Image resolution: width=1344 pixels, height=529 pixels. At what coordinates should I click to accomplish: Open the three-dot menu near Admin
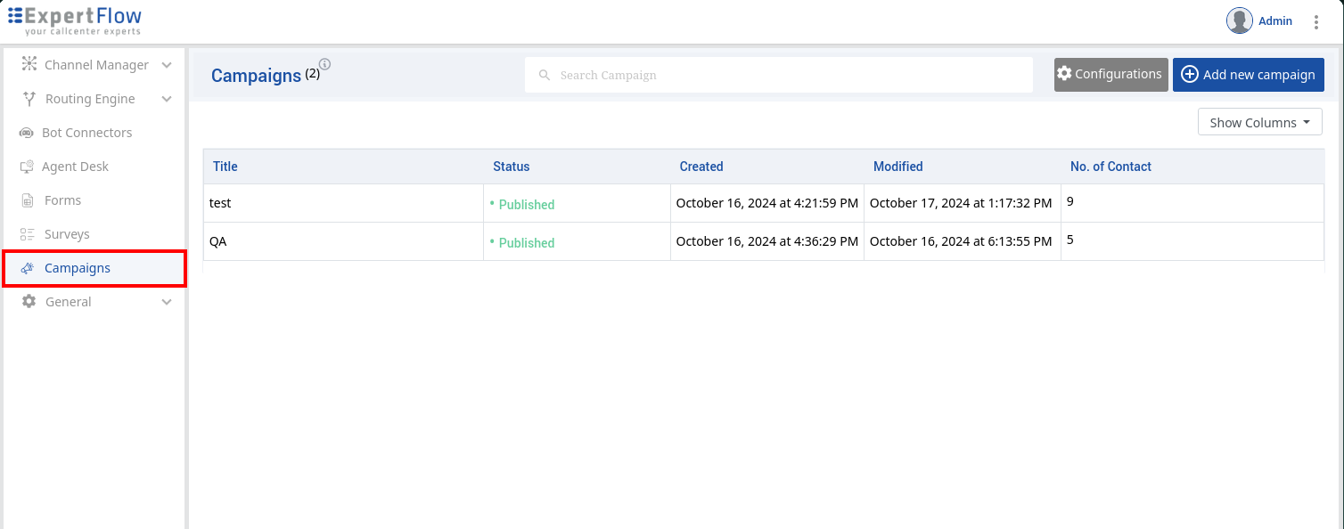pyautogui.click(x=1316, y=20)
